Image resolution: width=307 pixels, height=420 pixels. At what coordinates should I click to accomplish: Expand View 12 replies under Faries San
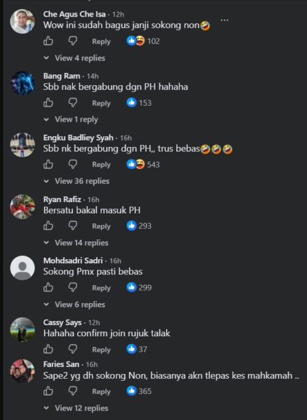point(76,408)
